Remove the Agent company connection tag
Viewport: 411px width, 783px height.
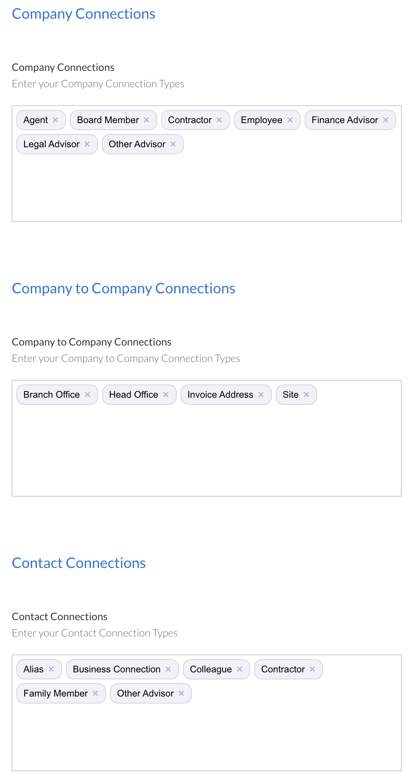(x=55, y=120)
